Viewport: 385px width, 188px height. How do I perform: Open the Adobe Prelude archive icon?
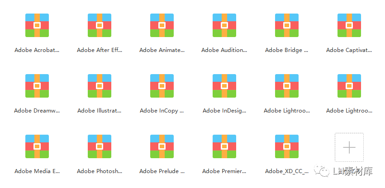(162, 146)
